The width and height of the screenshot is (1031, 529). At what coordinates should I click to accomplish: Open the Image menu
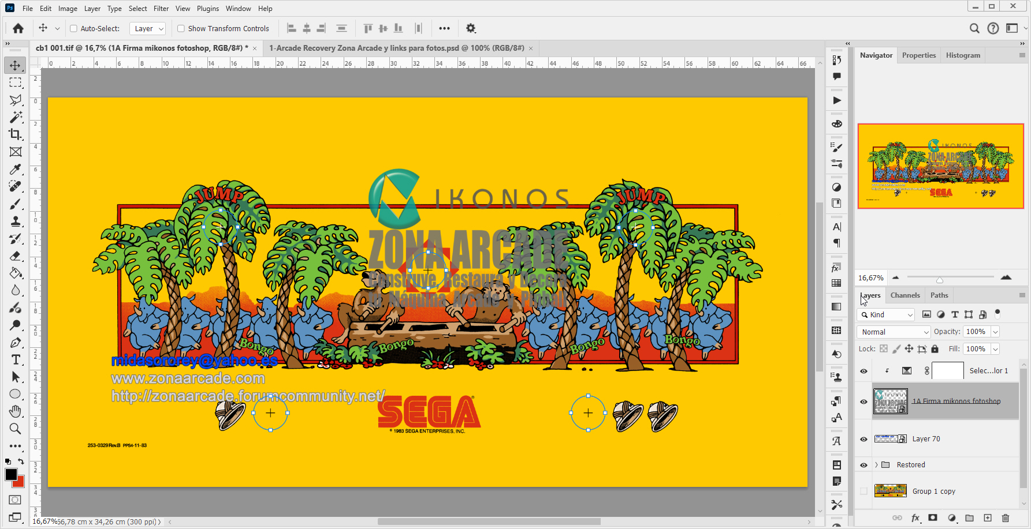68,9
